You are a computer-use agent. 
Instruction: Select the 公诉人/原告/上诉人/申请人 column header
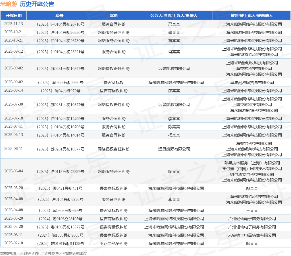[x=174, y=16]
